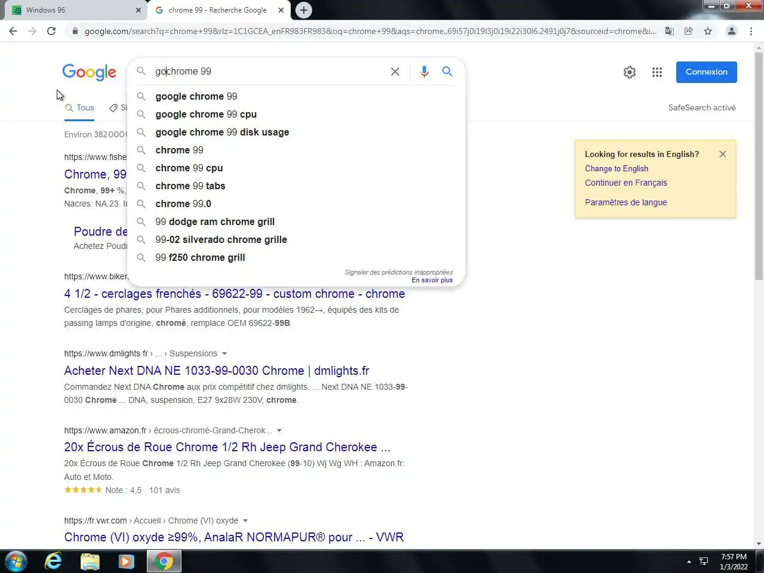This screenshot has width=764, height=573.
Task: Dismiss the language suggestion box
Action: (723, 154)
